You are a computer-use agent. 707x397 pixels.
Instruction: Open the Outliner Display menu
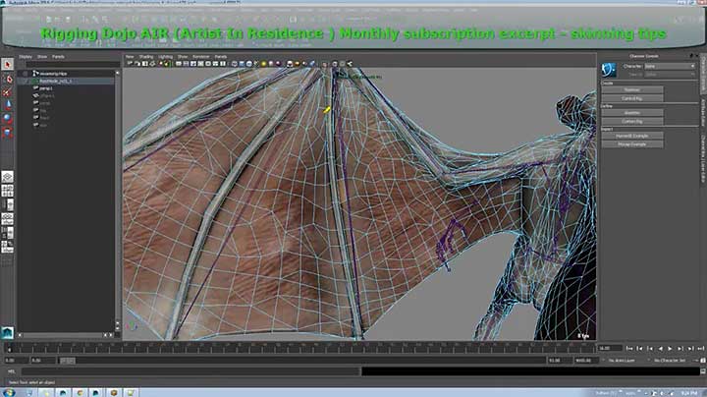point(26,57)
